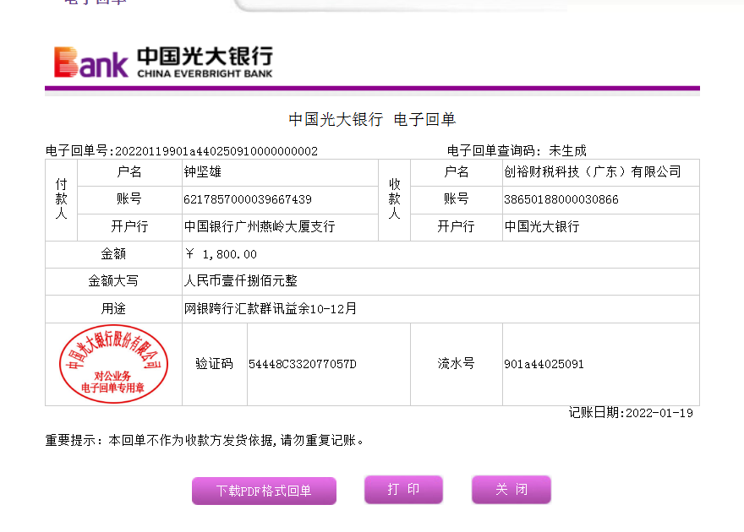Select amount in words 人民币壹仟捌佰元整

(x=241, y=281)
